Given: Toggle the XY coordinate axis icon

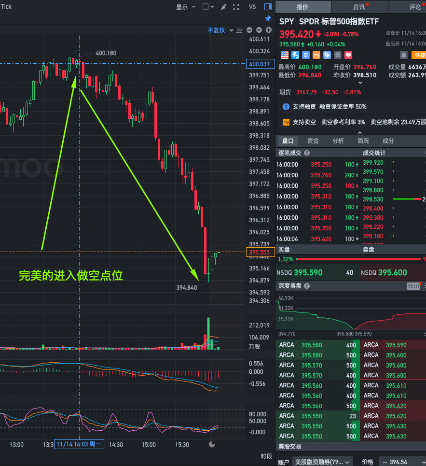Looking at the screenshot, I should (240, 30).
